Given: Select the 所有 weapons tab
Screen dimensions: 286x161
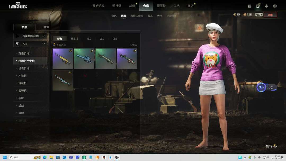Looking at the screenshot, I should pyautogui.click(x=60, y=39).
